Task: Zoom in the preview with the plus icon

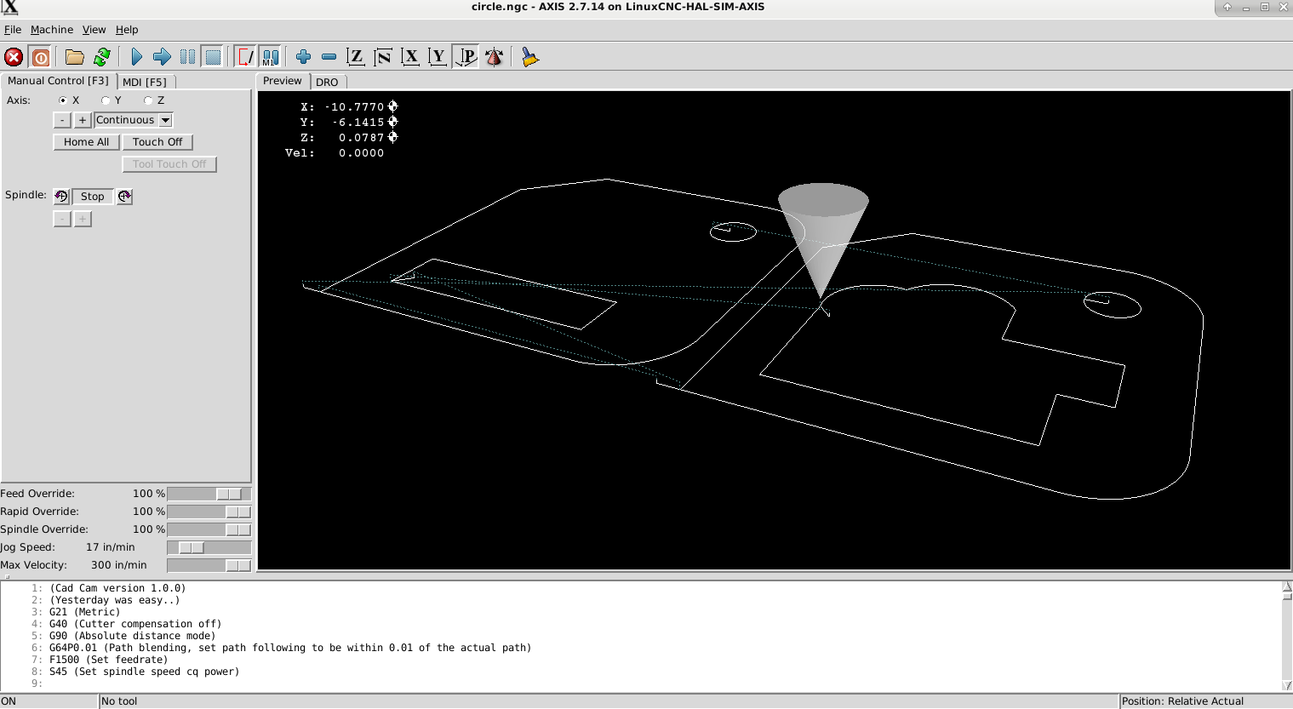Action: coord(303,57)
